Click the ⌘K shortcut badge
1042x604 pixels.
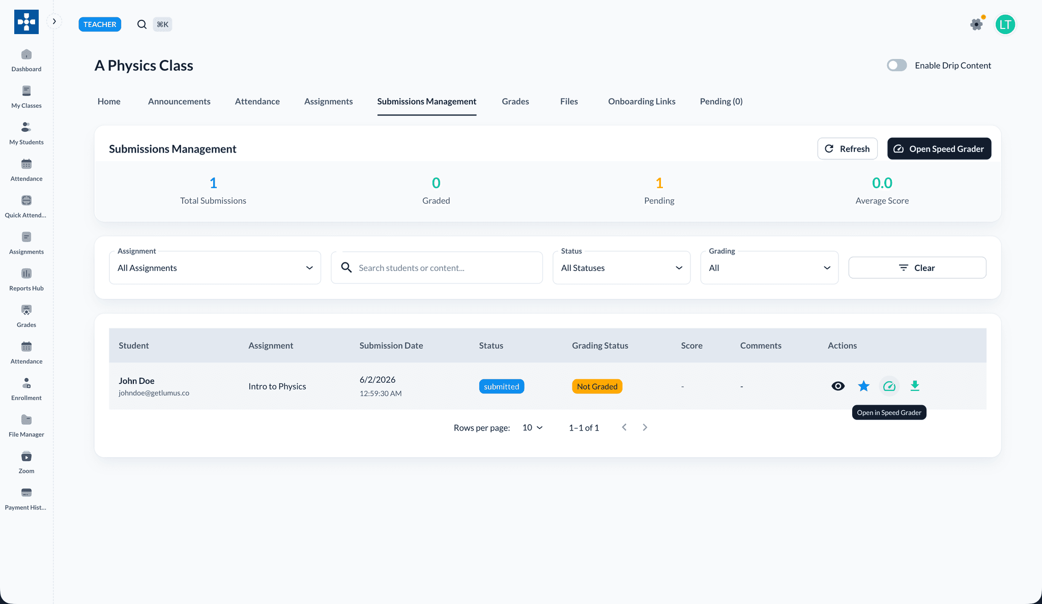pyautogui.click(x=163, y=24)
